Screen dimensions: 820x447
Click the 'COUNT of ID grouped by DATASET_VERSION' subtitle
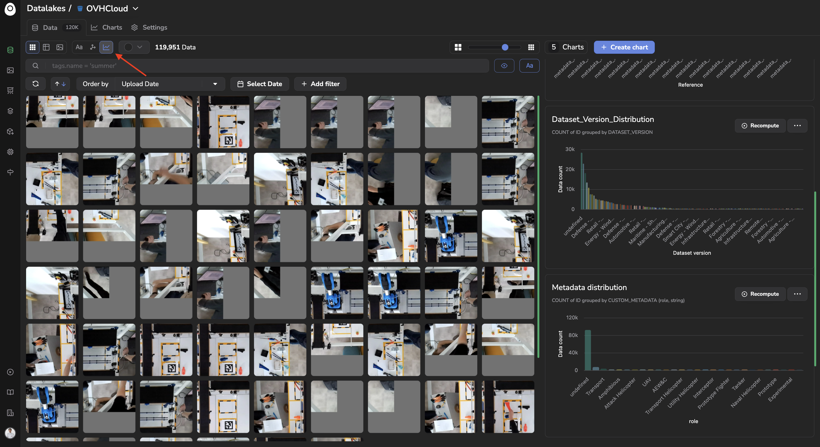pyautogui.click(x=602, y=132)
